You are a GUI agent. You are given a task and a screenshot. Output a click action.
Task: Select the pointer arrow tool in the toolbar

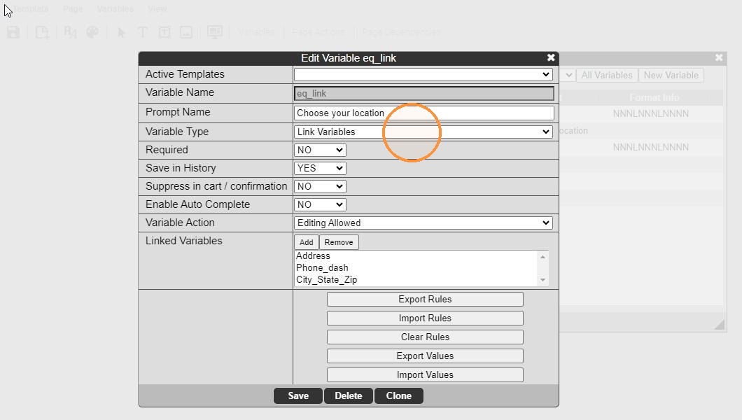121,32
